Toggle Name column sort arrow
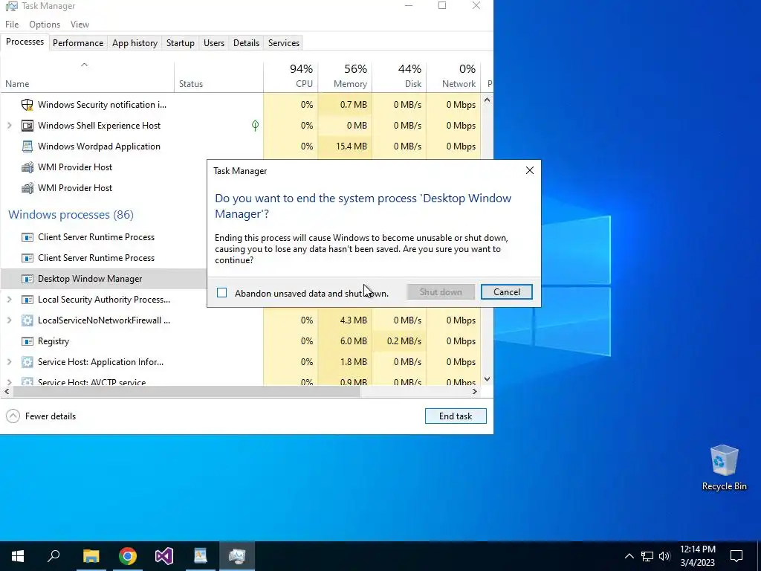Image resolution: width=761 pixels, height=571 pixels. tap(84, 65)
